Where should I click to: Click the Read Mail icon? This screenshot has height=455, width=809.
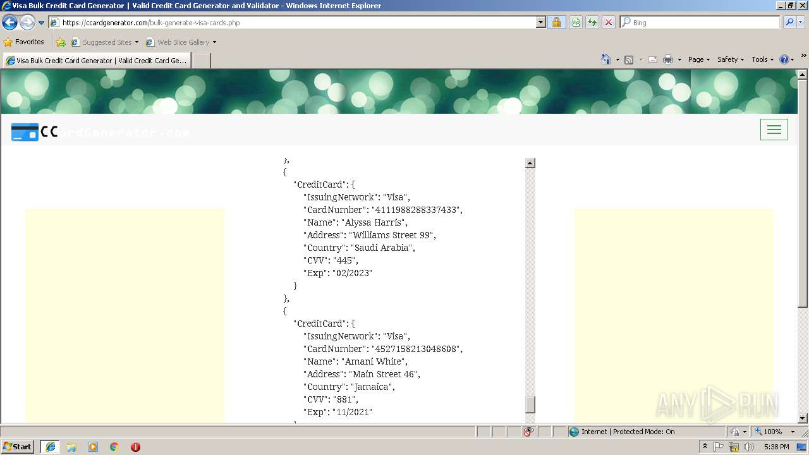[x=653, y=59]
